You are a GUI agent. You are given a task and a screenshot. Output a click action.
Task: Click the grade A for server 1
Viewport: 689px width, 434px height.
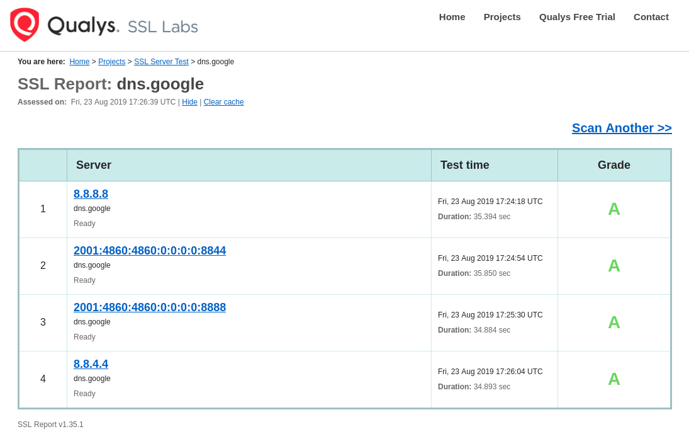pos(613,209)
